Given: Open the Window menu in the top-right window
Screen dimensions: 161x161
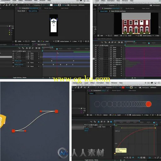Looking at the screenshot, I should [125, 1].
